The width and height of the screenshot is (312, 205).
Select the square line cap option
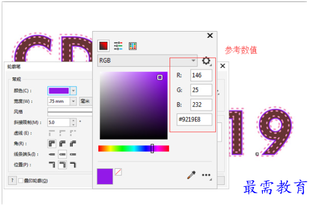[x=52, y=154]
